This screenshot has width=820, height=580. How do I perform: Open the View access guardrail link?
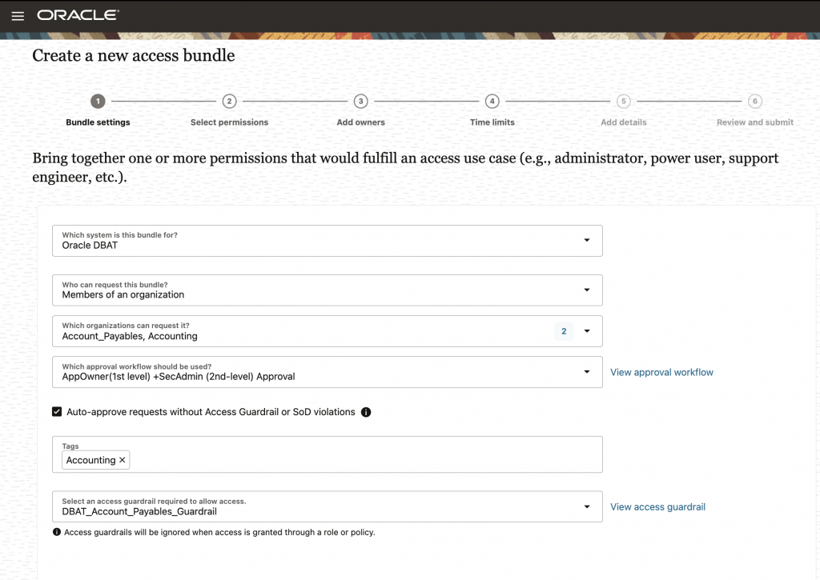(657, 506)
